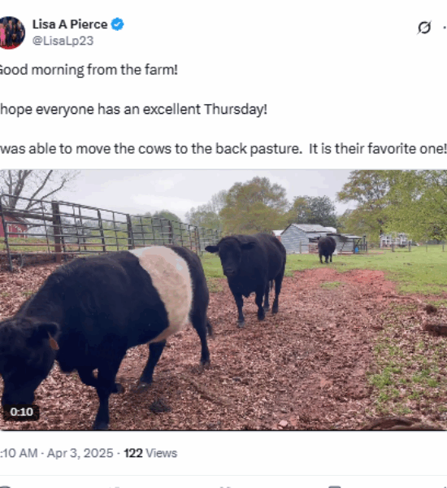Click the 0:10 video duration badge
447x488 pixels.
pyautogui.click(x=21, y=412)
